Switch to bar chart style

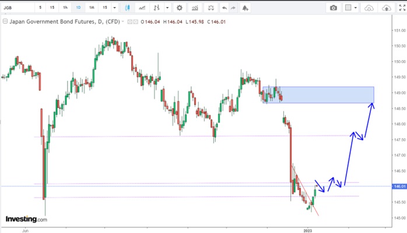pyautogui.click(x=156, y=8)
